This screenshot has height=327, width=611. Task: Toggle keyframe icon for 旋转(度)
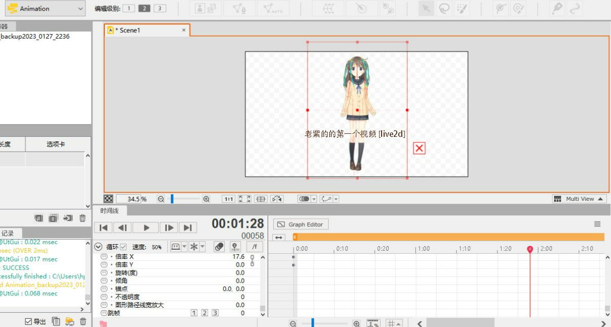[104, 273]
